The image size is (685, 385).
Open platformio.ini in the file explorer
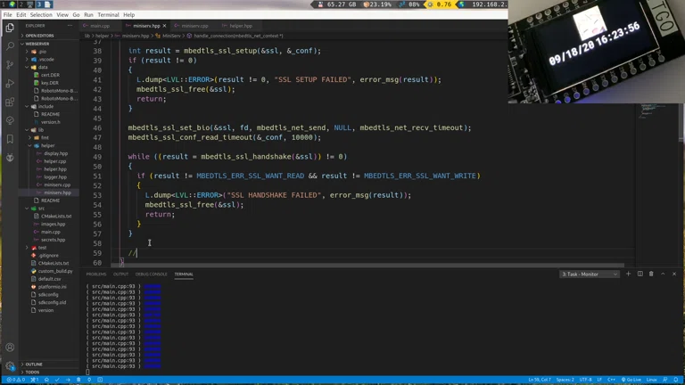click(52, 287)
